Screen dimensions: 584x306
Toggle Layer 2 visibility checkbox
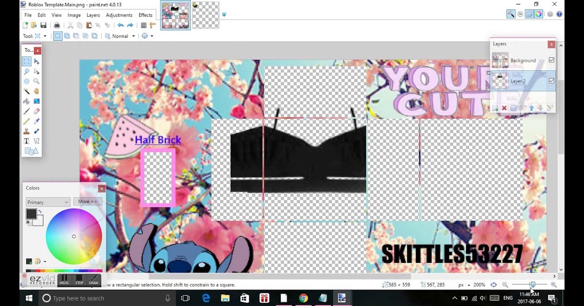[x=551, y=81]
